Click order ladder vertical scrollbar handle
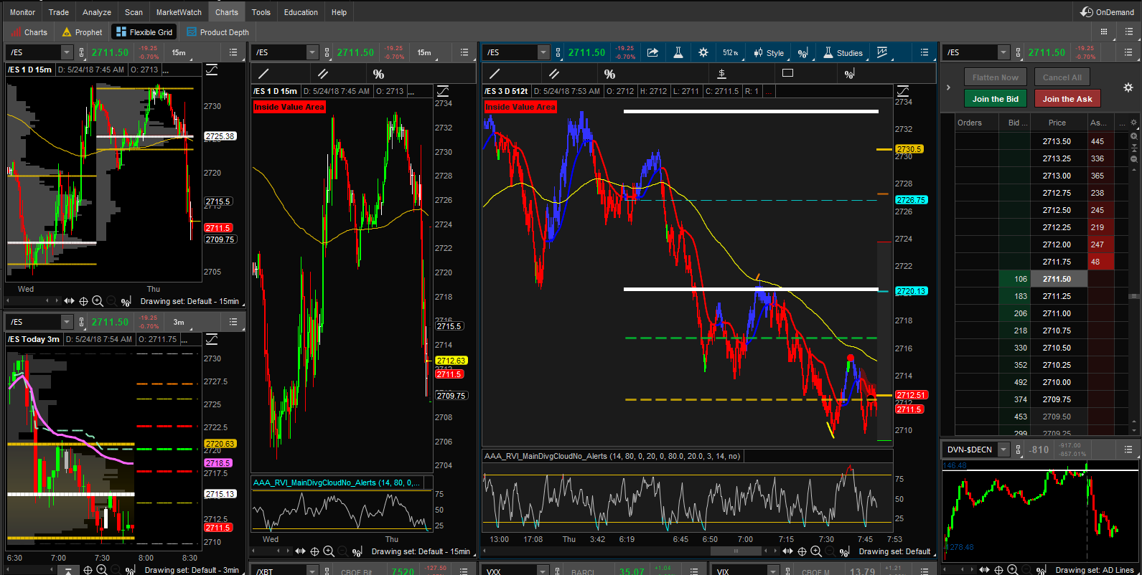 tap(1133, 295)
